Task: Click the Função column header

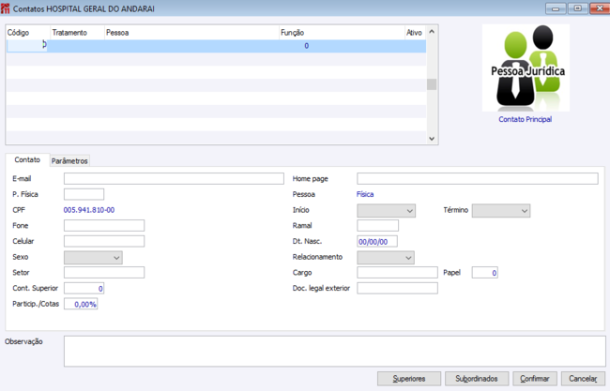Action: (342, 33)
